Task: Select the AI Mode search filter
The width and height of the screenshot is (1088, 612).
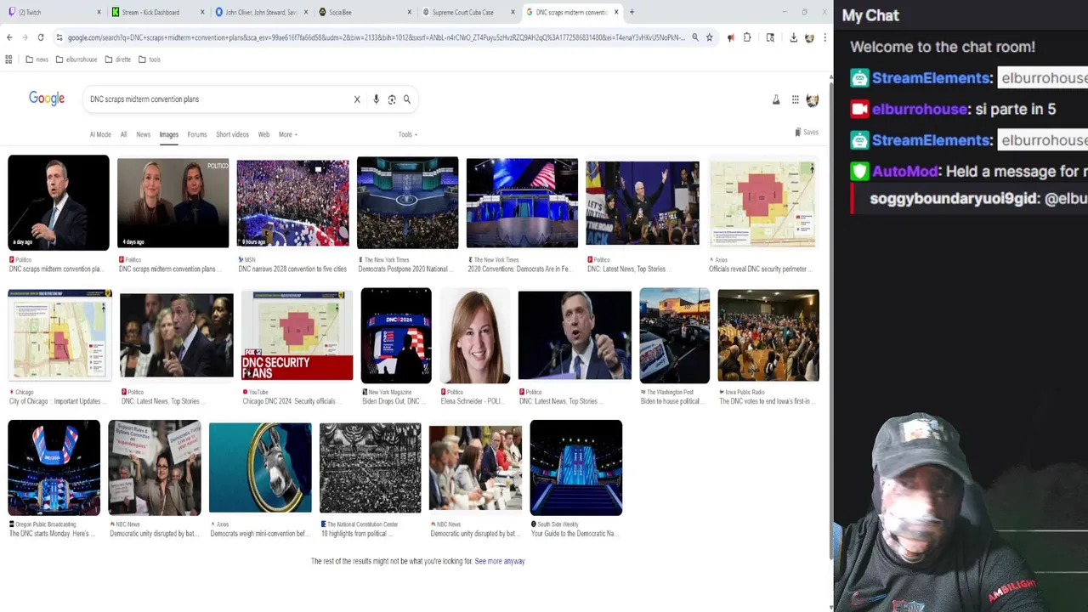Action: click(x=100, y=134)
